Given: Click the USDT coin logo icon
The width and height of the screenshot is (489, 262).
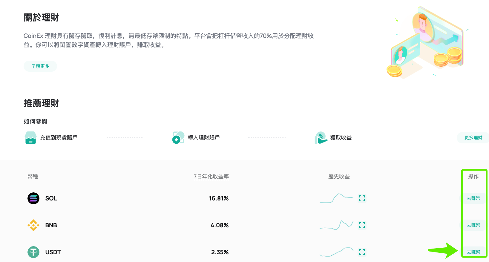Looking at the screenshot, I should click(33, 252).
